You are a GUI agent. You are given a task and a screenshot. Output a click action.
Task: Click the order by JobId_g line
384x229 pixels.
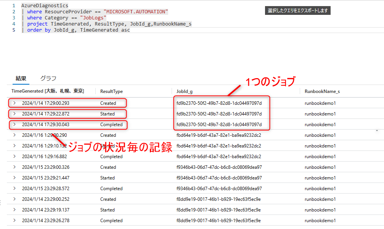76,30
